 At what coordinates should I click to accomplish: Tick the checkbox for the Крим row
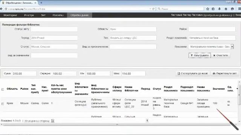(x=3, y=104)
